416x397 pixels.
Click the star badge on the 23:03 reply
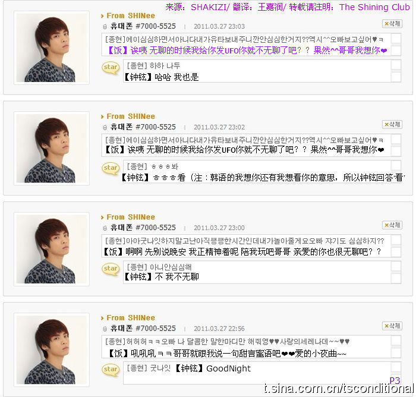tap(111, 67)
